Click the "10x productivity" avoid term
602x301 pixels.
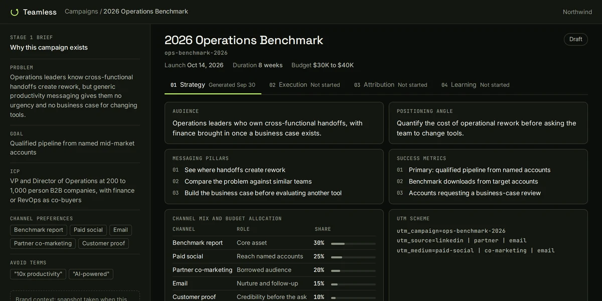click(38, 274)
